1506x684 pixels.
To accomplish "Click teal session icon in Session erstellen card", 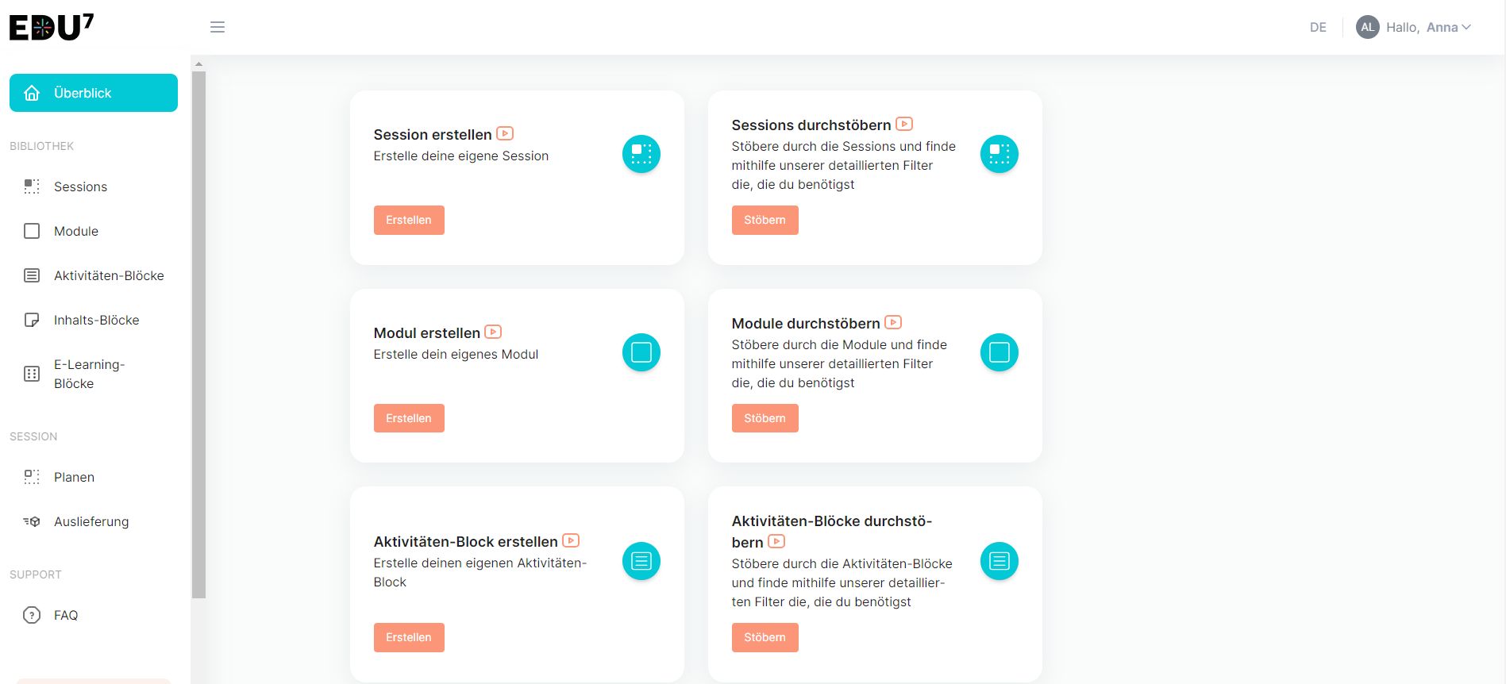I will pyautogui.click(x=641, y=154).
